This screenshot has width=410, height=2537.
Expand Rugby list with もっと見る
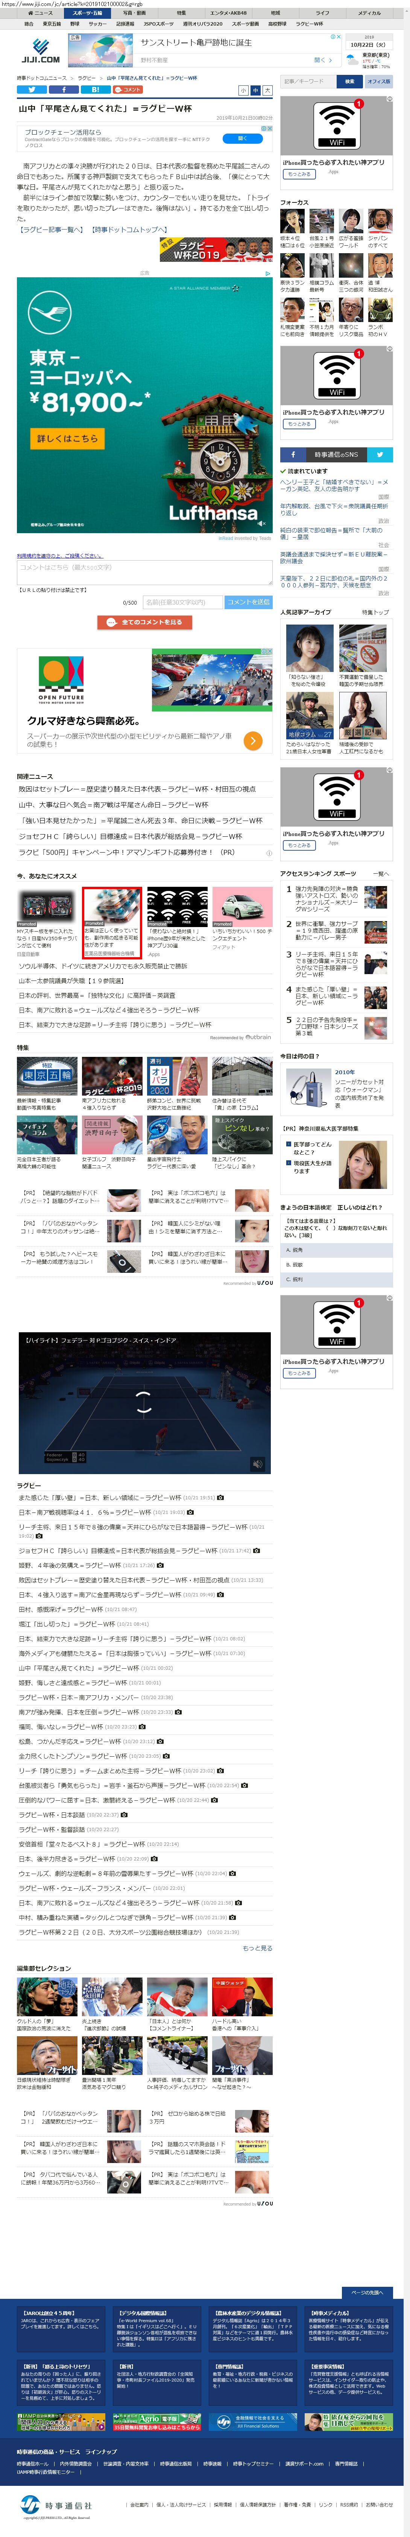pos(257,1948)
